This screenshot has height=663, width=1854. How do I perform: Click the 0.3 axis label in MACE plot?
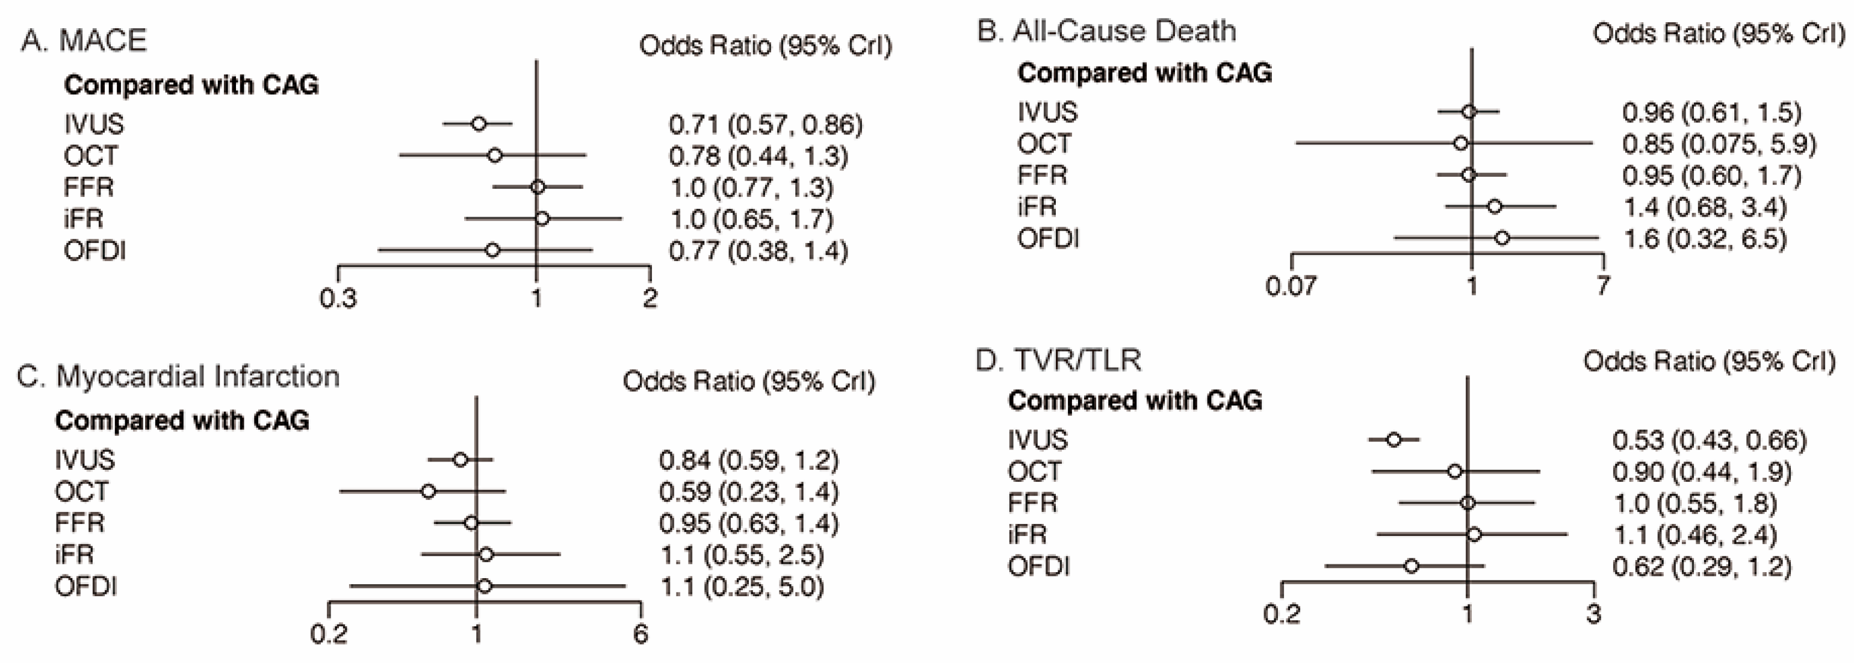338,298
